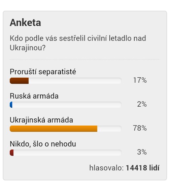This screenshot has width=171, height=190.
Task: Click the blue Ruská armáda progress bar
Action: [11, 105]
